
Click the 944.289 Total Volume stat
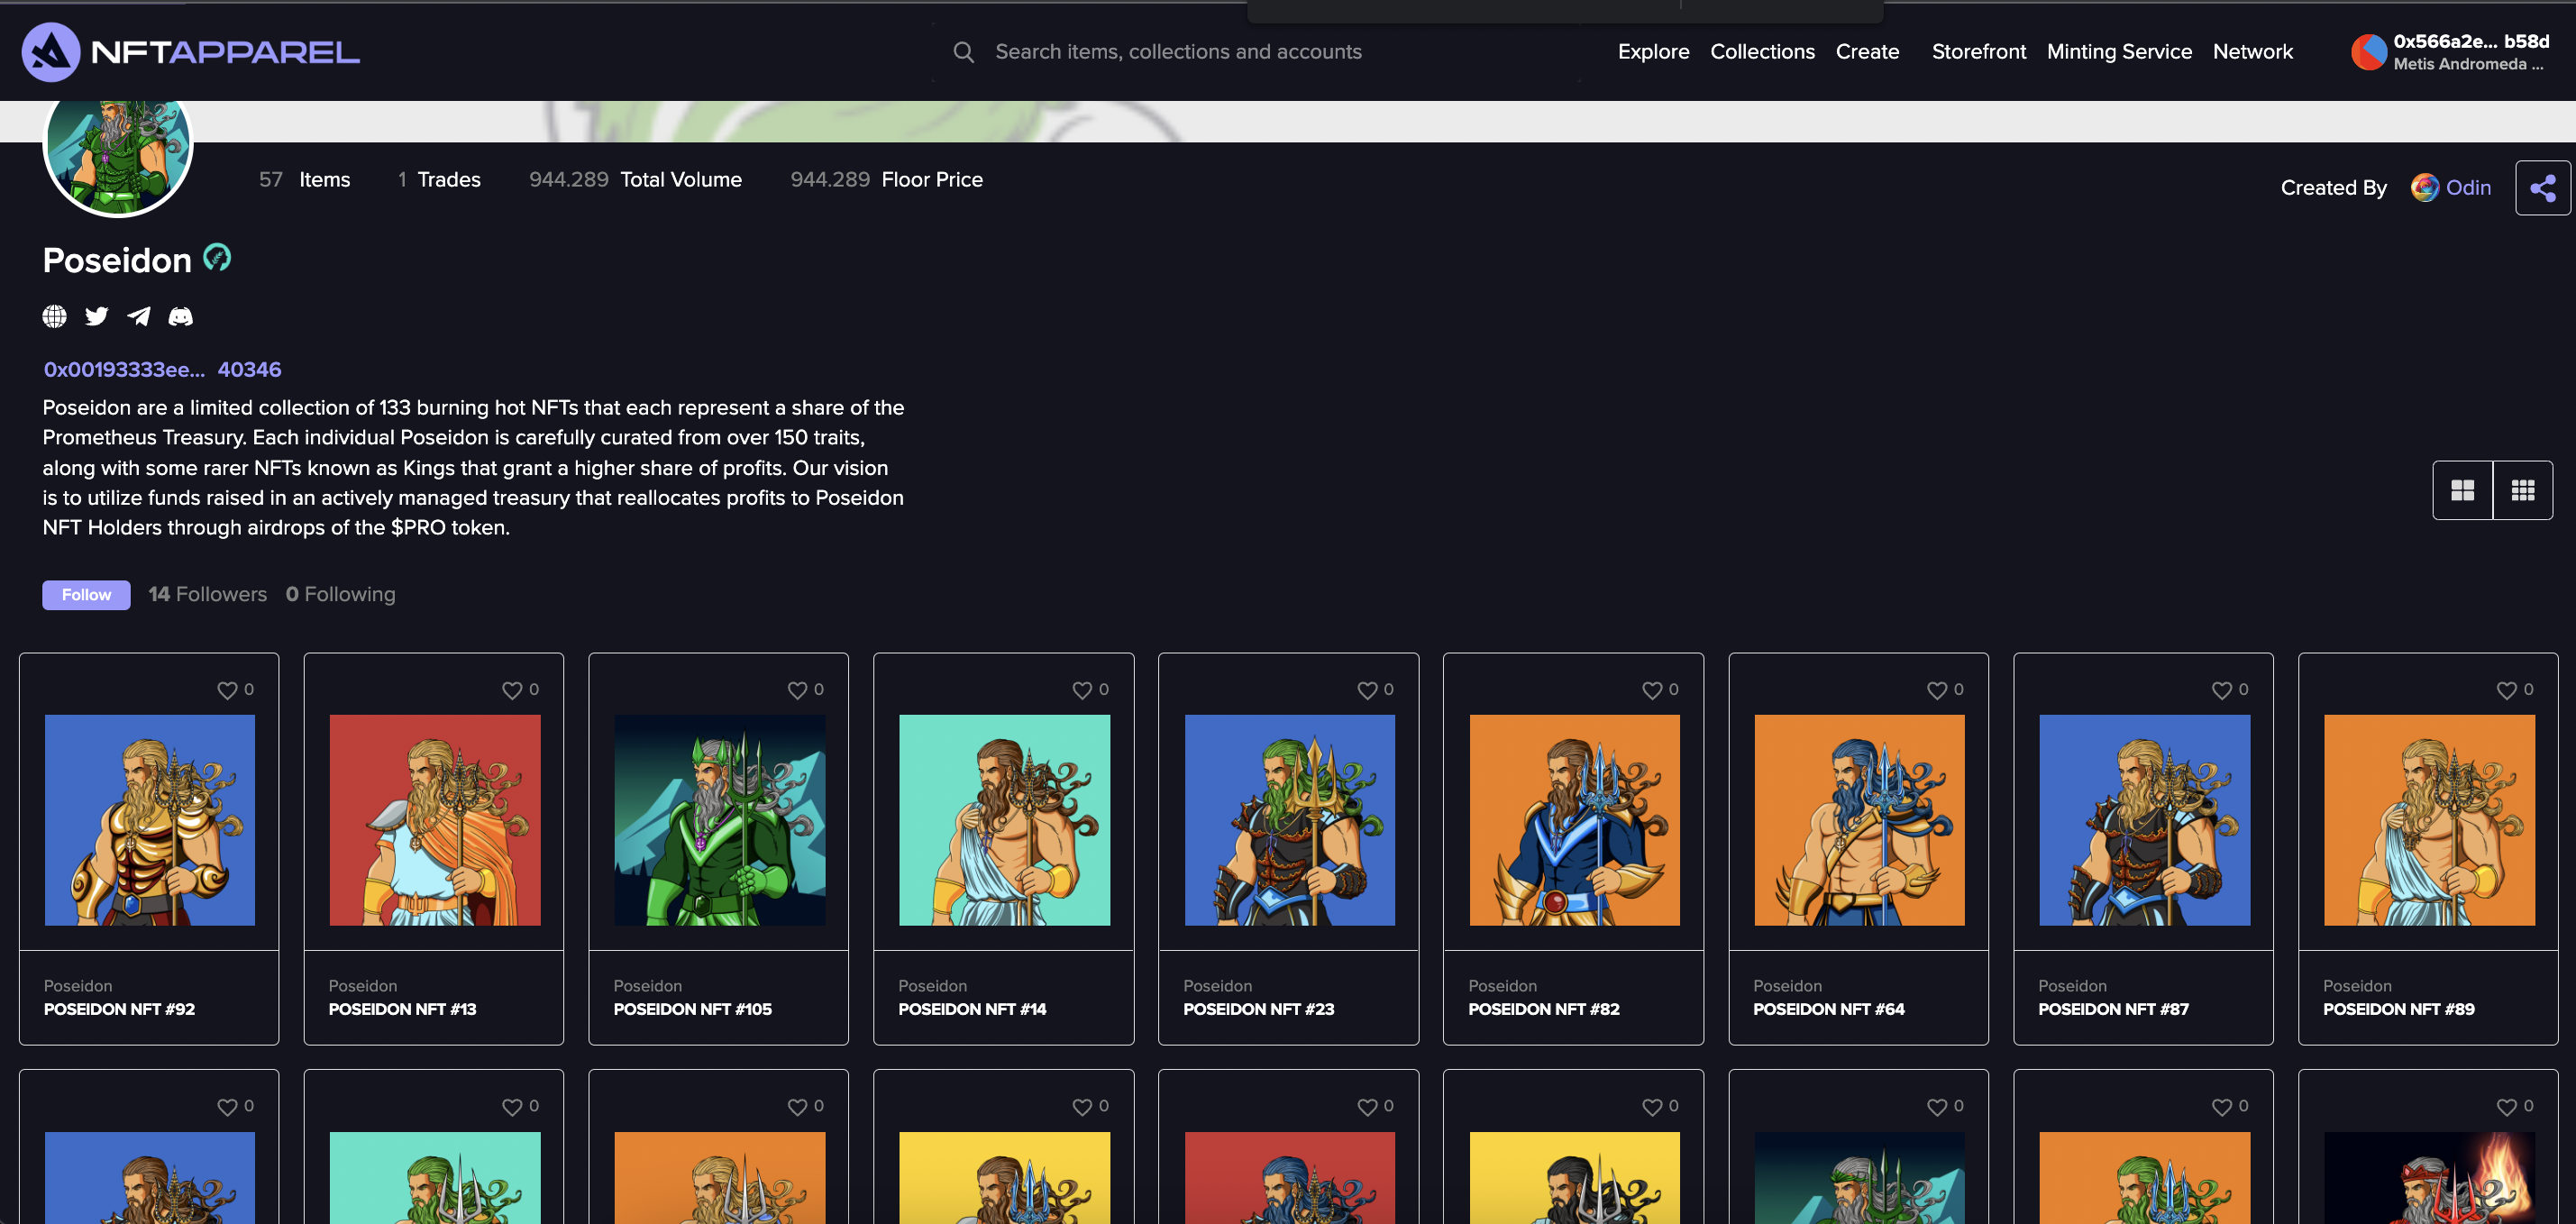pos(636,179)
